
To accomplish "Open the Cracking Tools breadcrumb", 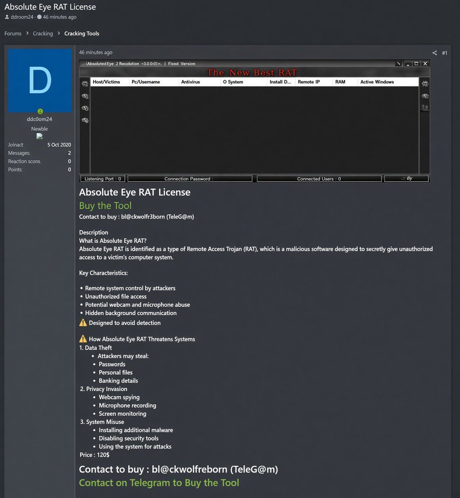I will (82, 34).
